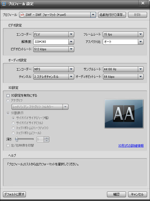Click the 確認 button

tap(116, 194)
